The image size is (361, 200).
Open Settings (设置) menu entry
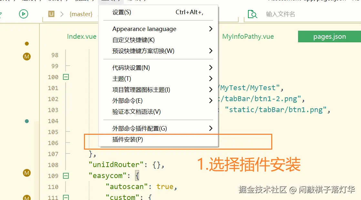click(158, 12)
